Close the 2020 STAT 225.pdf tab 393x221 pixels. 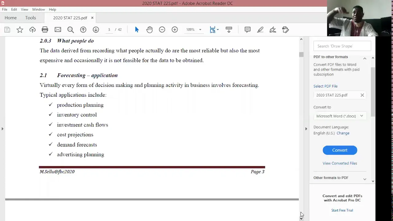[92, 18]
